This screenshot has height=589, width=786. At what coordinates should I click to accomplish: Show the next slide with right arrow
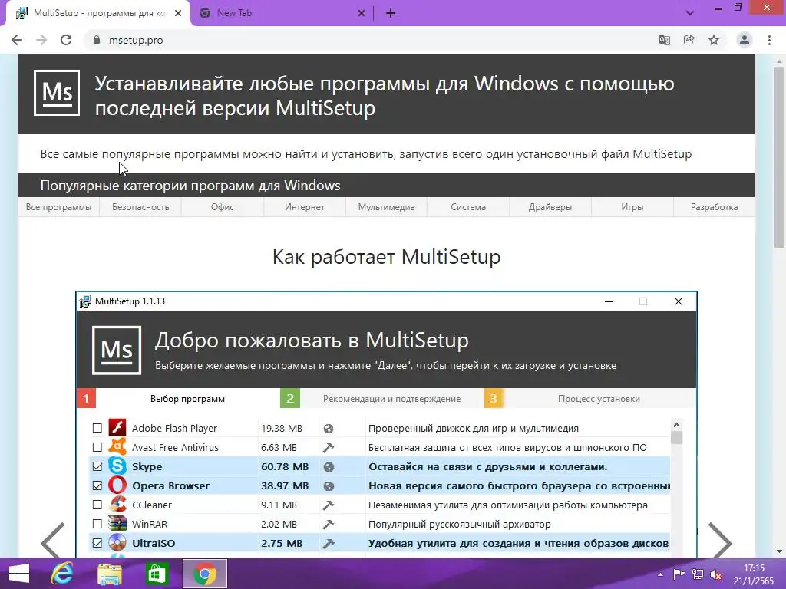click(720, 541)
